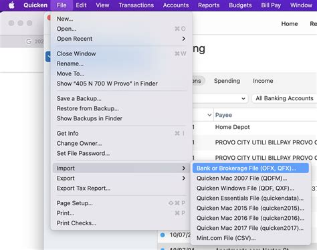The height and width of the screenshot is (250, 317).
Task: Open the dropdown left of All Banking Accounts
Action: tap(220, 98)
